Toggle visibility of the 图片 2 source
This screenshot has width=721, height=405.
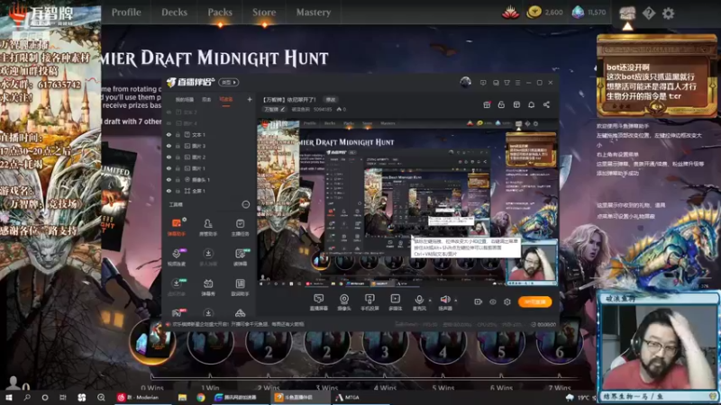pyautogui.click(x=169, y=157)
